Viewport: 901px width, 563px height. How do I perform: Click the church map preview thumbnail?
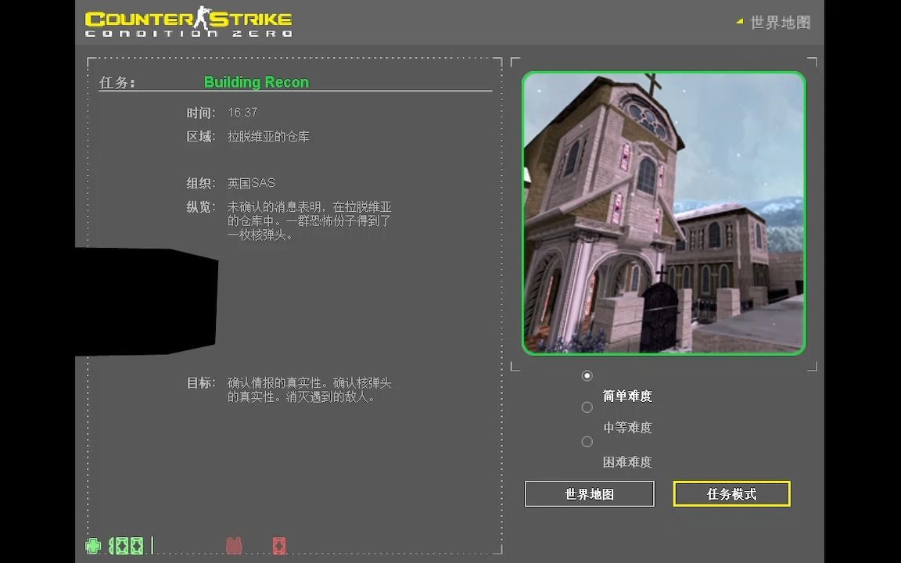coord(663,212)
